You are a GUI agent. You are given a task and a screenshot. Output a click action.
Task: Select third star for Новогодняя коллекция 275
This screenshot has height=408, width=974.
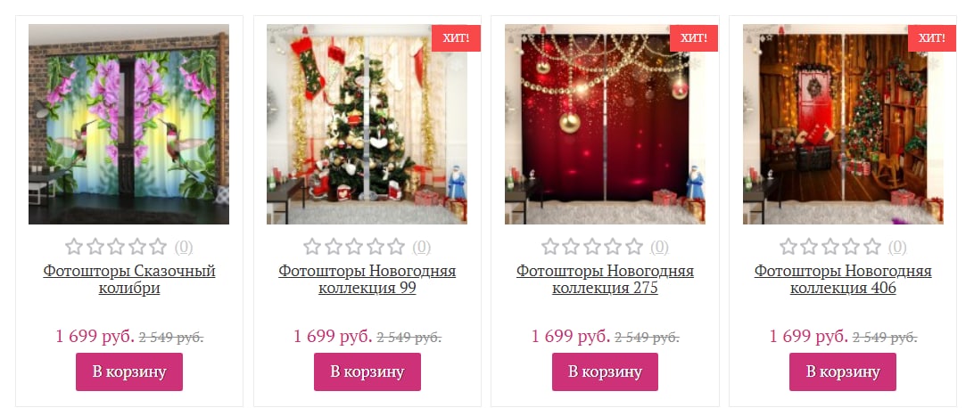592,247
